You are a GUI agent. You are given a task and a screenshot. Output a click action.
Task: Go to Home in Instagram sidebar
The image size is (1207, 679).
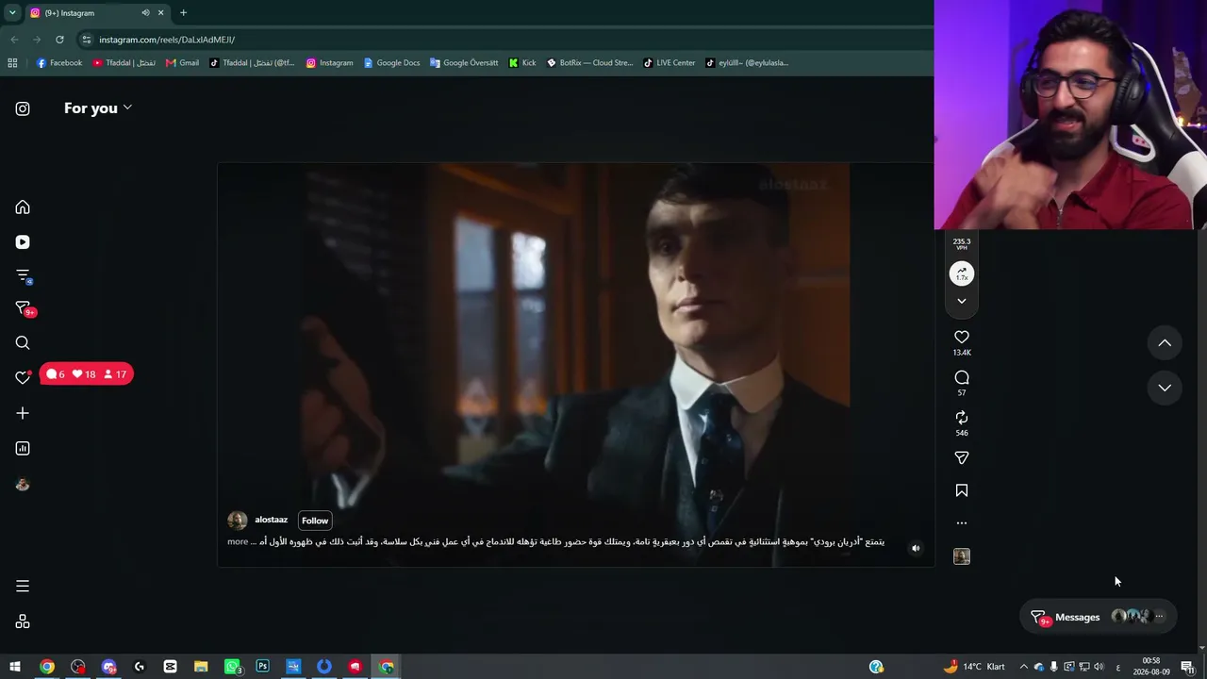(x=23, y=207)
